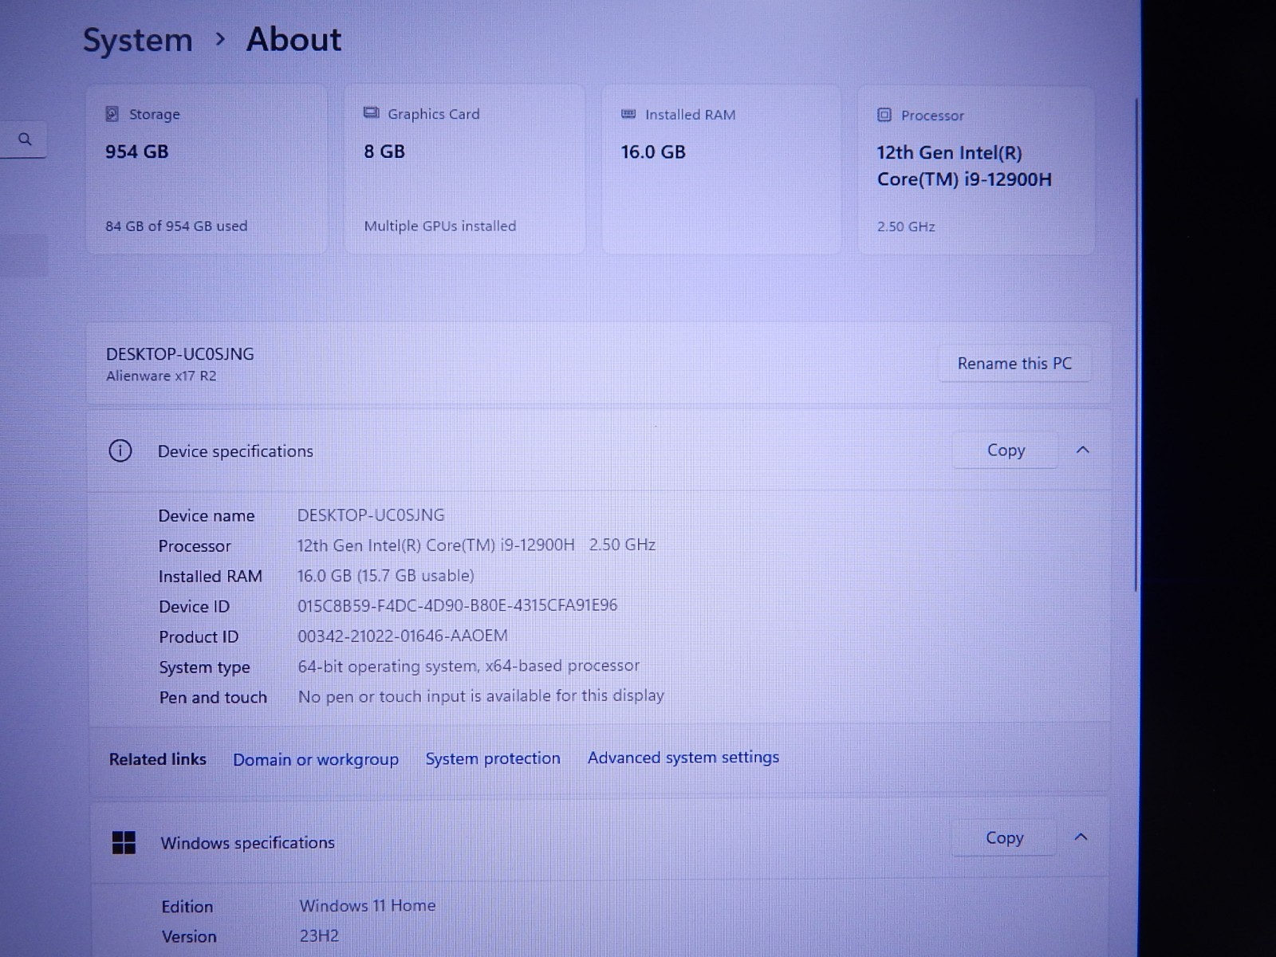This screenshot has width=1276, height=957.
Task: Click the Related links label
Action: click(x=158, y=759)
